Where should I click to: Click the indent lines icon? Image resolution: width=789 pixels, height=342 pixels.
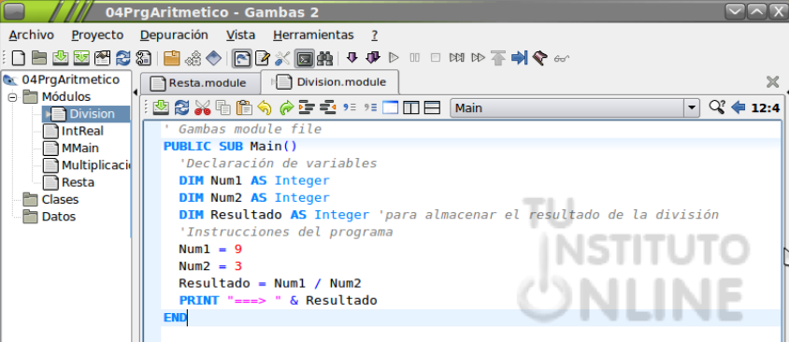pyautogui.click(x=307, y=107)
